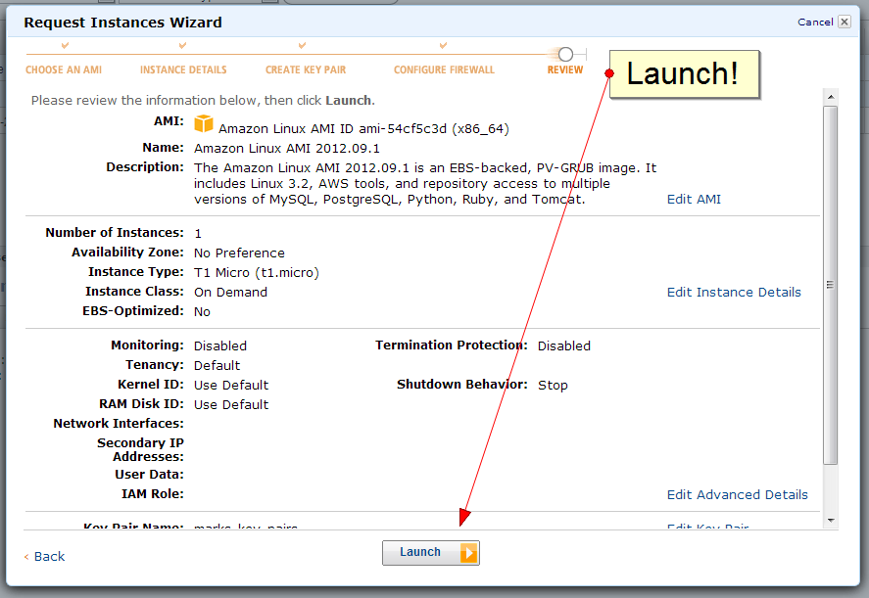869x598 pixels.
Task: Click the "Shutdown Behavior:" label
Action: tap(462, 385)
